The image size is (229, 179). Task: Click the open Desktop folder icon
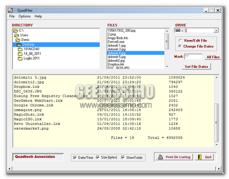(x=19, y=44)
